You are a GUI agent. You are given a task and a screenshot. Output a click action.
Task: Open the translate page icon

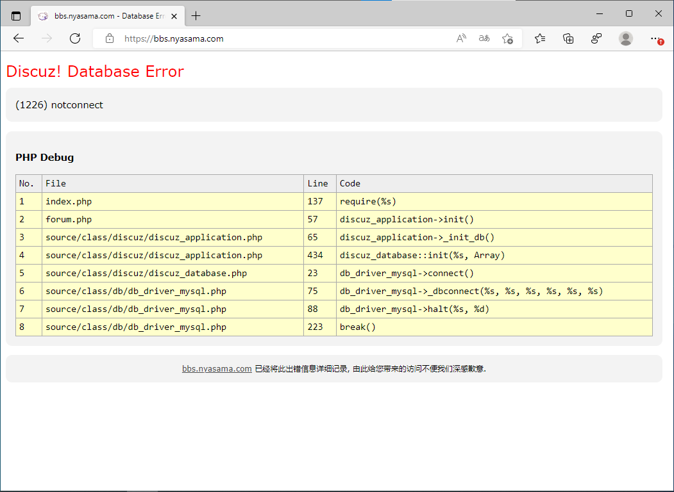[x=484, y=38]
